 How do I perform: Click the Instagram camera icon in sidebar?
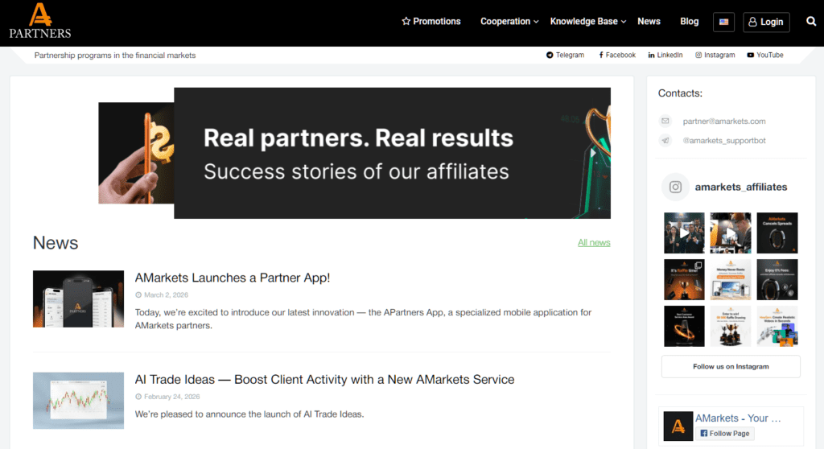pyautogui.click(x=675, y=187)
